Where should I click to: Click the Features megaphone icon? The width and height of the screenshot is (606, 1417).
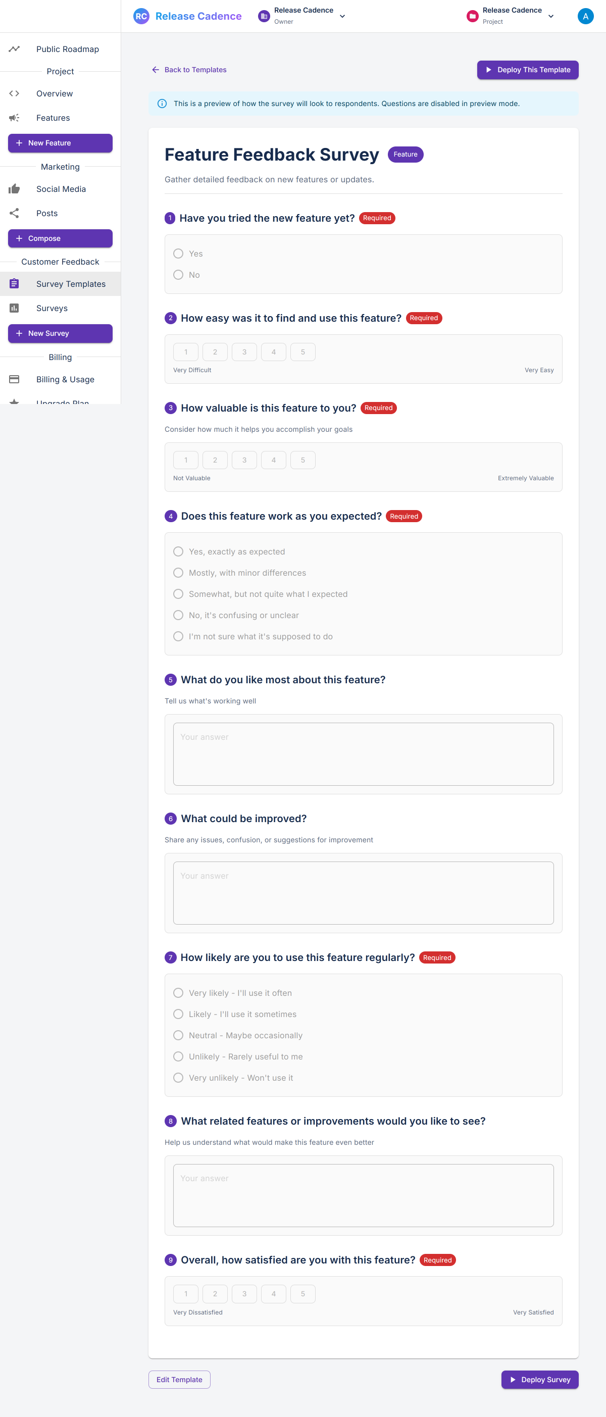[14, 118]
